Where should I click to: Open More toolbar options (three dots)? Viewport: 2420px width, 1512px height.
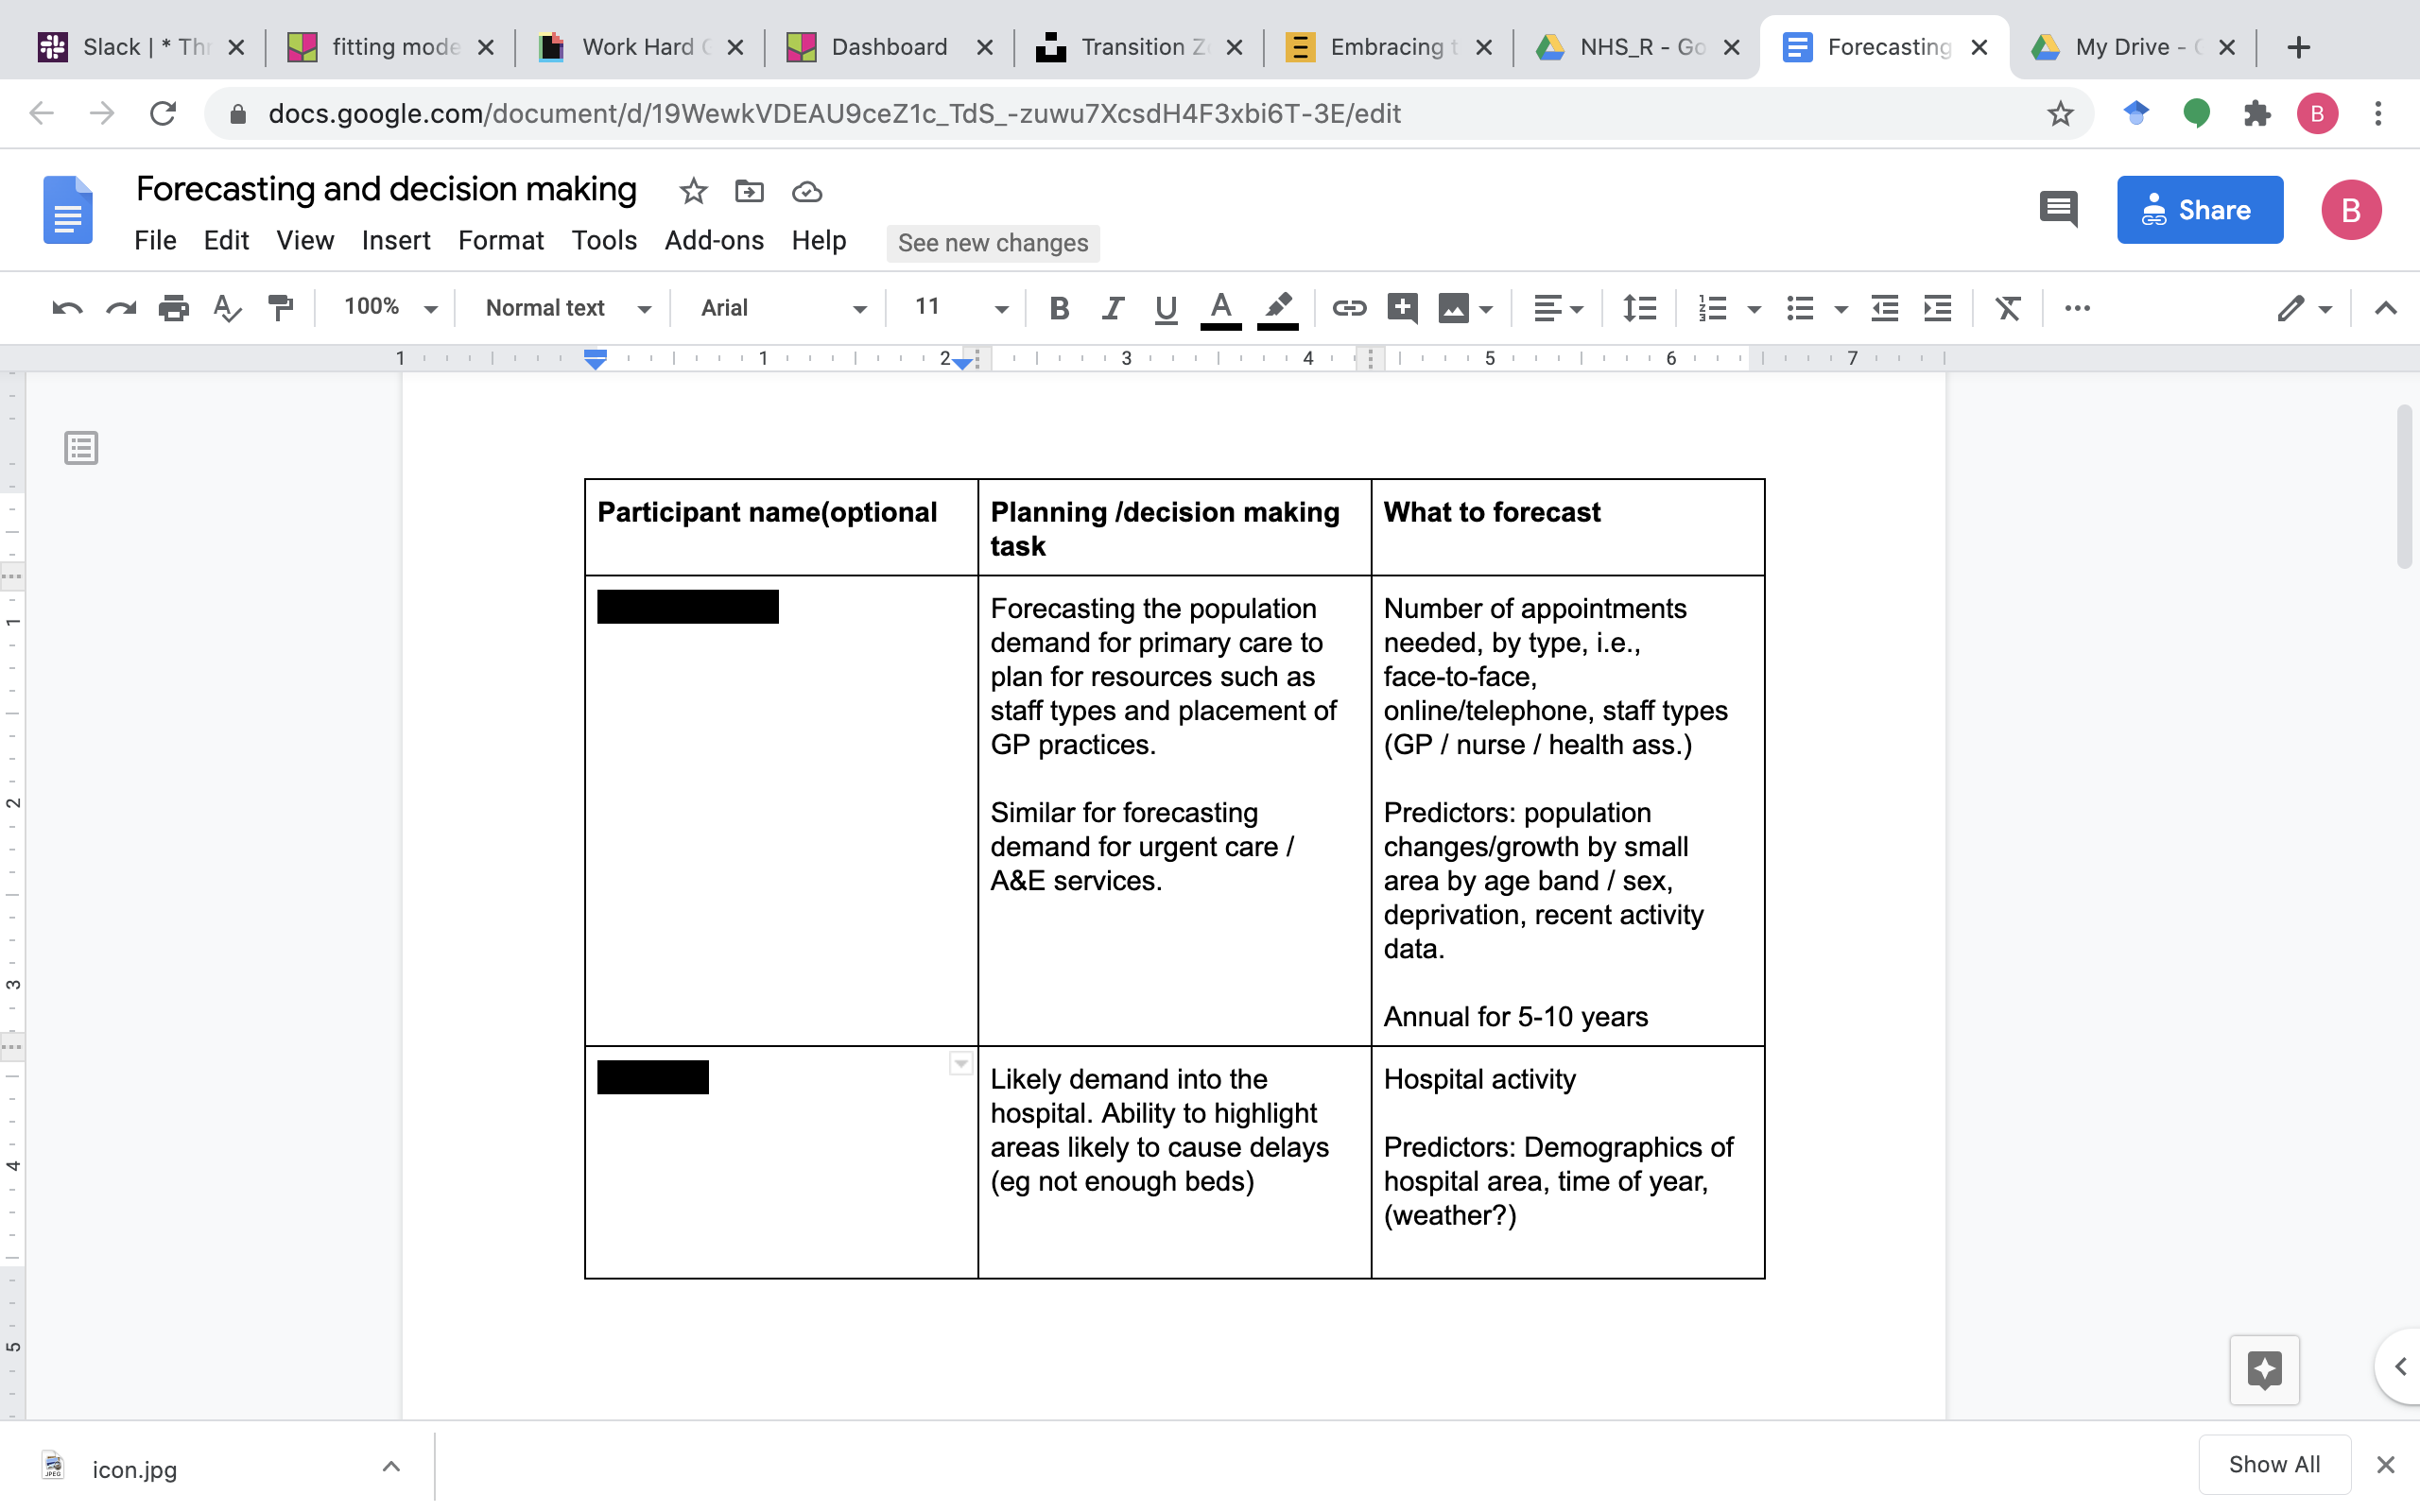(2077, 308)
